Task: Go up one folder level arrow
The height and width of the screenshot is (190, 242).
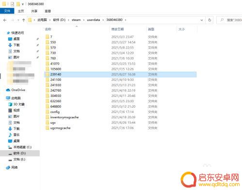Action: click(x=24, y=20)
